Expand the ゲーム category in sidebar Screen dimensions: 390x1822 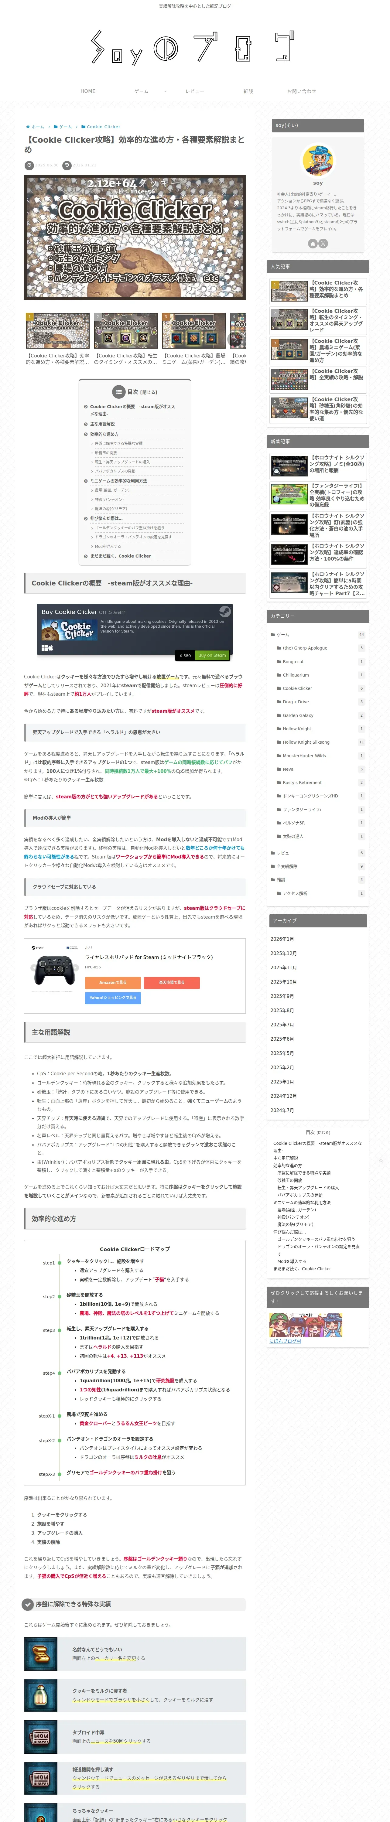[282, 634]
